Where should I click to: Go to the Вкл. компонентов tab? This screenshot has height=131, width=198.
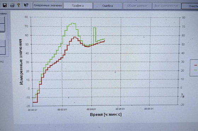click(x=167, y=6)
